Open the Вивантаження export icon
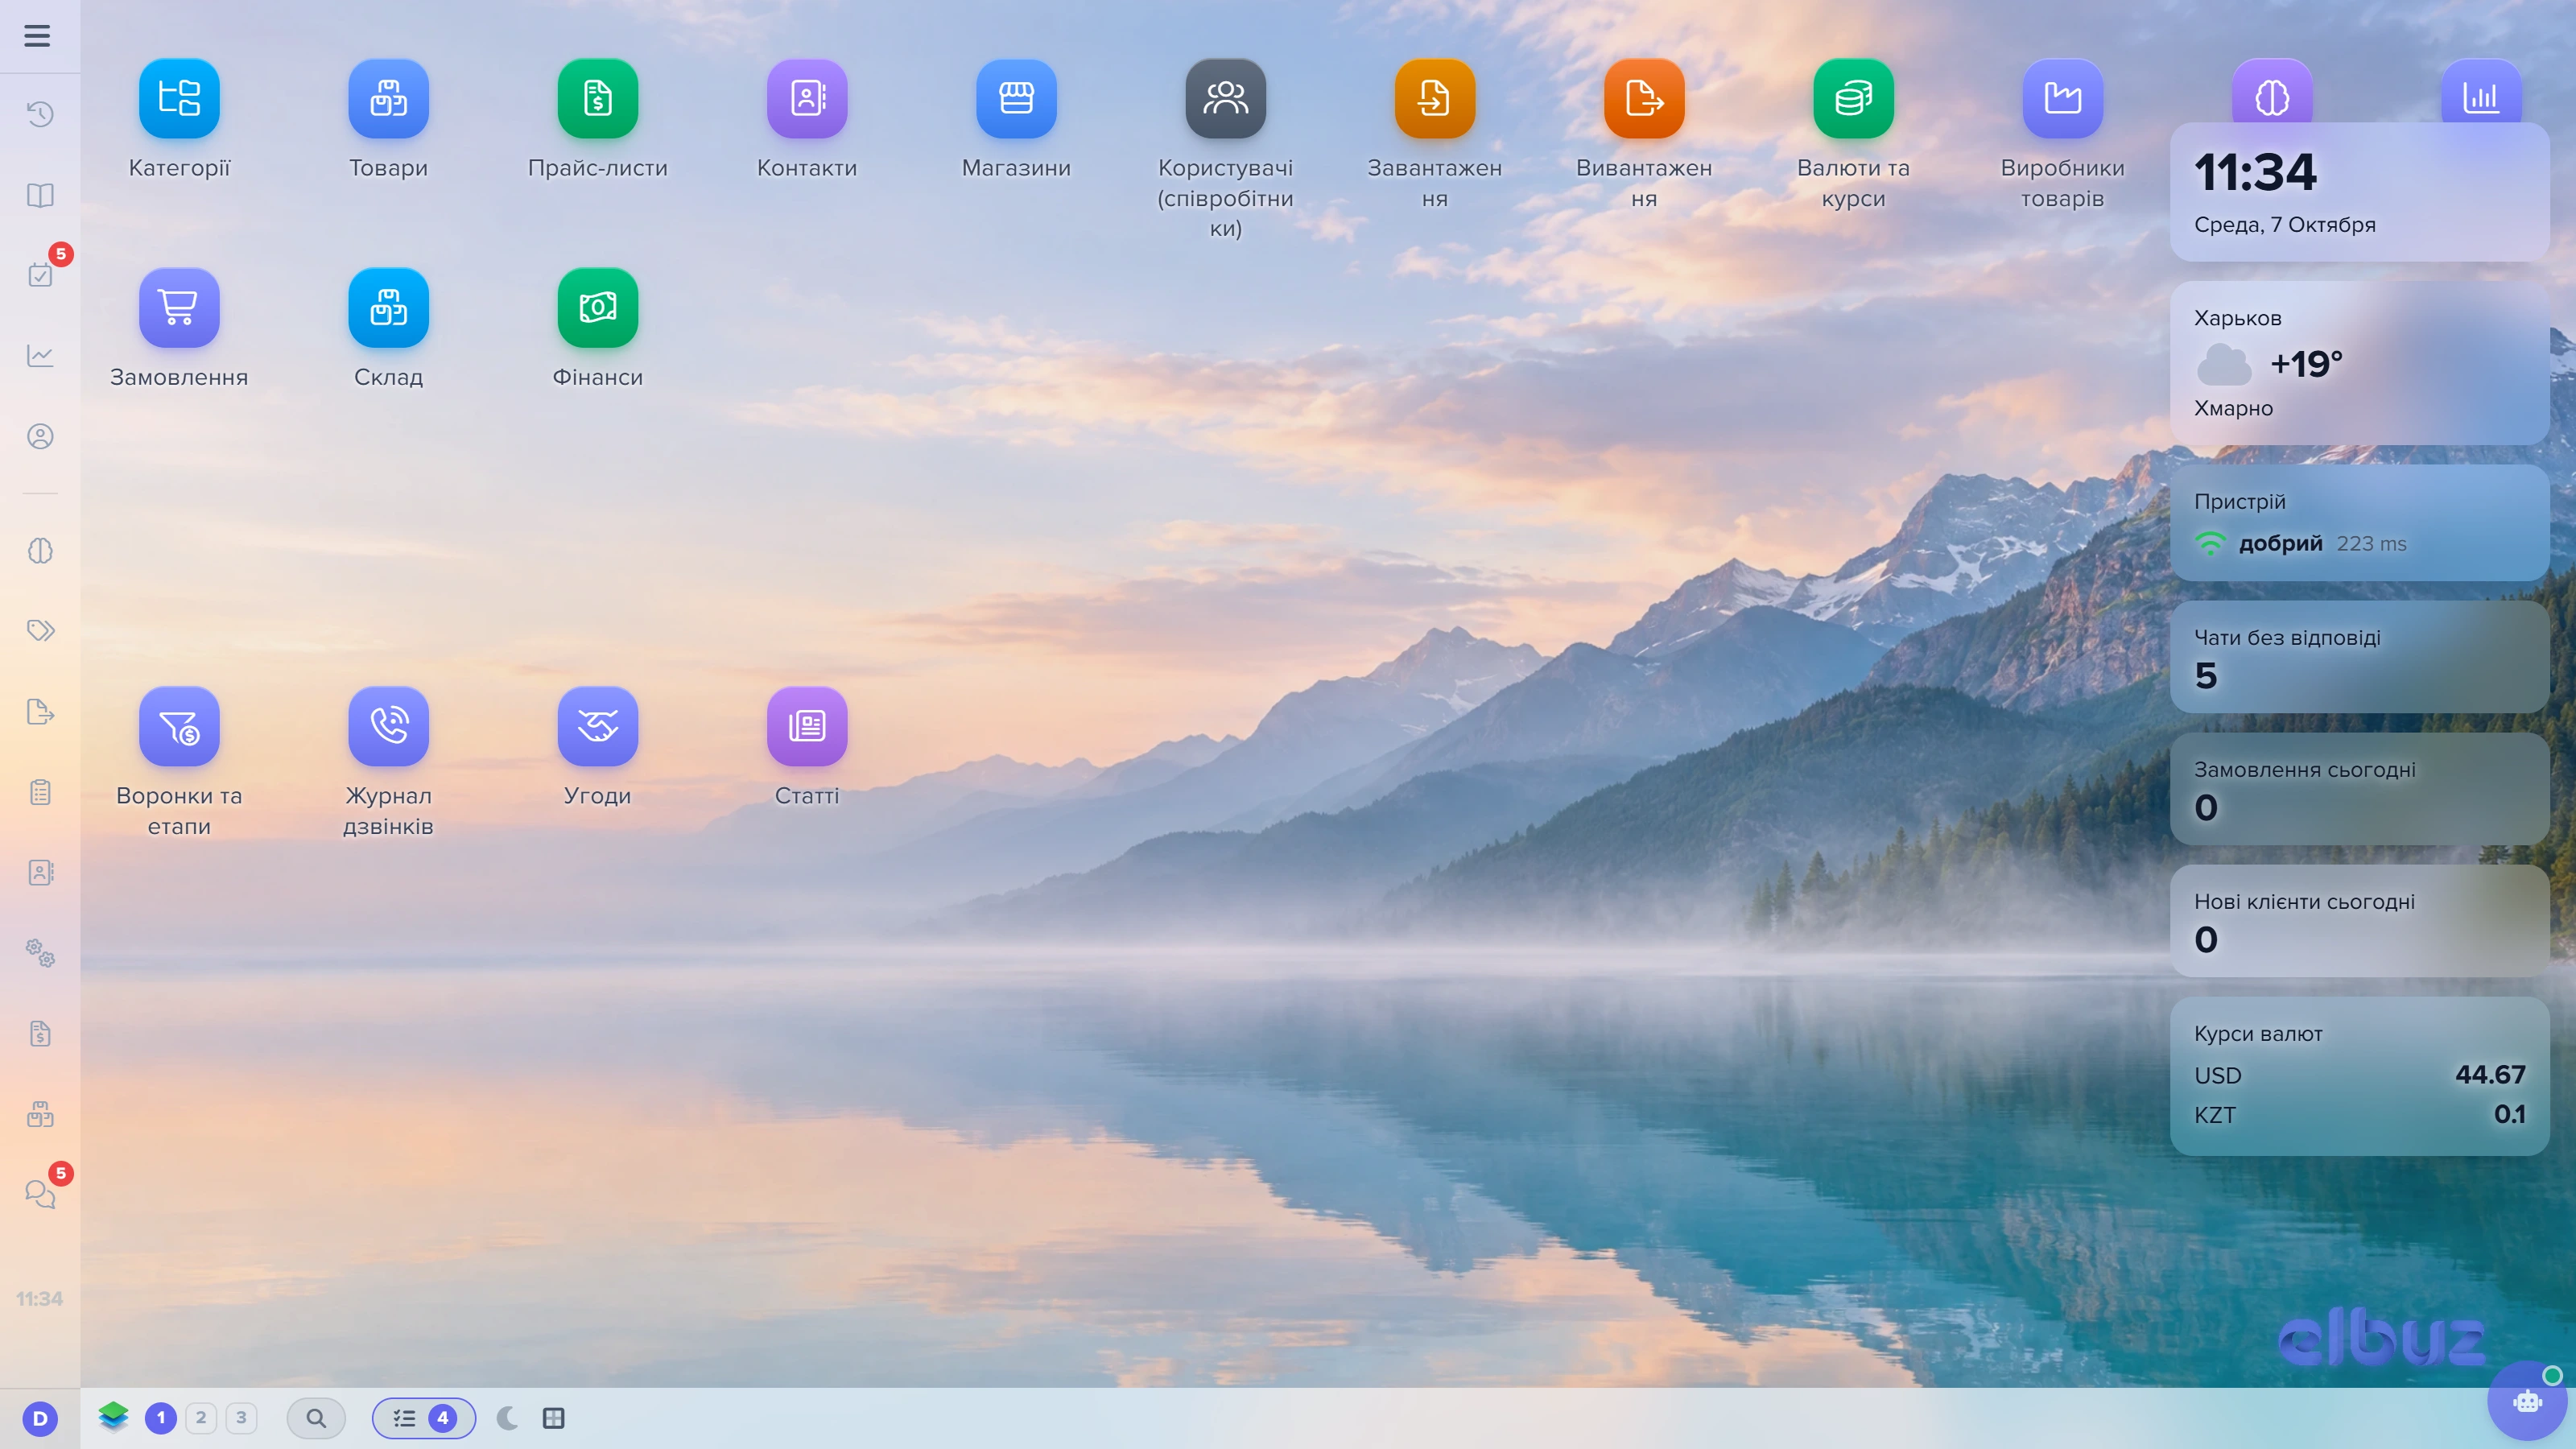 [1644, 98]
